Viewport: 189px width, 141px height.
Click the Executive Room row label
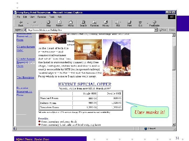click(x=50, y=107)
